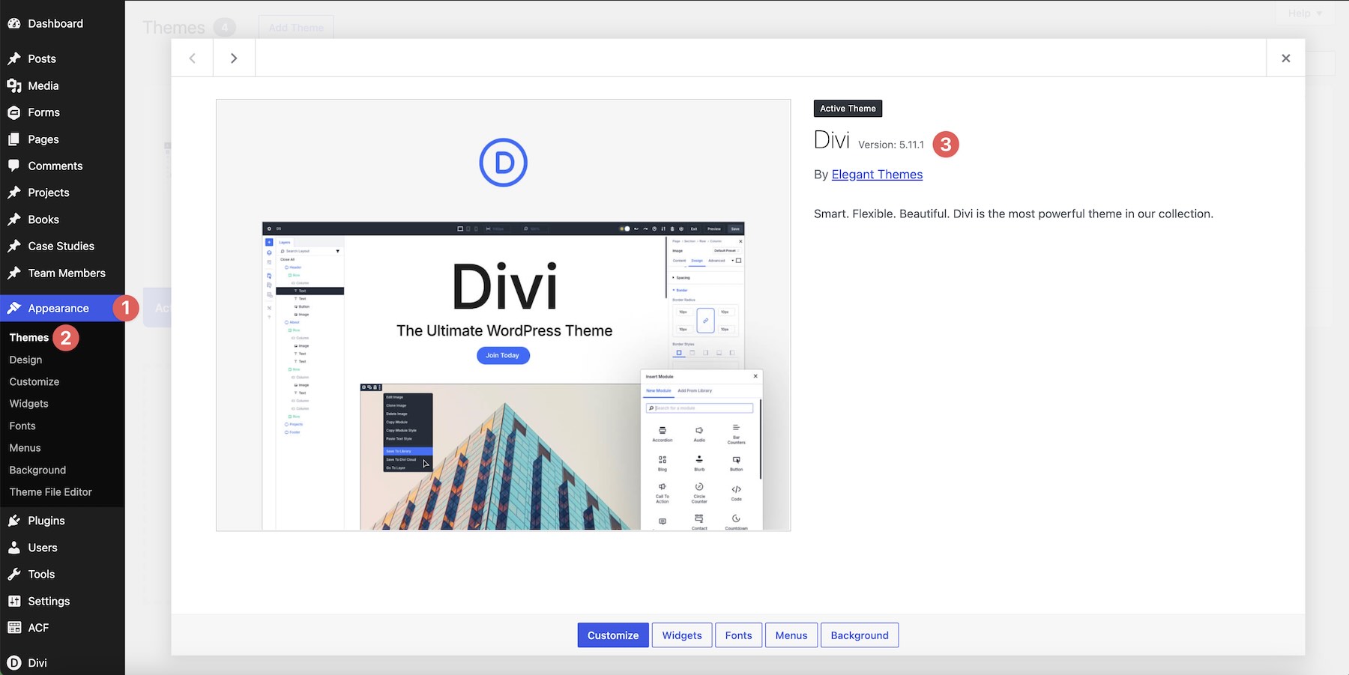Click the Dashboard gauge icon
This screenshot has height=675, width=1349.
13,23
